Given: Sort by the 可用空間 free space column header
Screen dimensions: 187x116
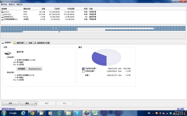Looking at the screenshot, I should (x=68, y=9).
